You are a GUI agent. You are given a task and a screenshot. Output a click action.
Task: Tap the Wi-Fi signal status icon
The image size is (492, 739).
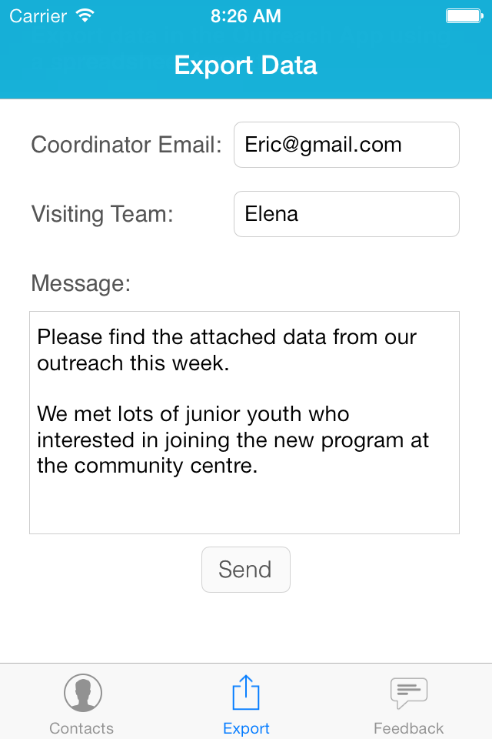pos(85,15)
